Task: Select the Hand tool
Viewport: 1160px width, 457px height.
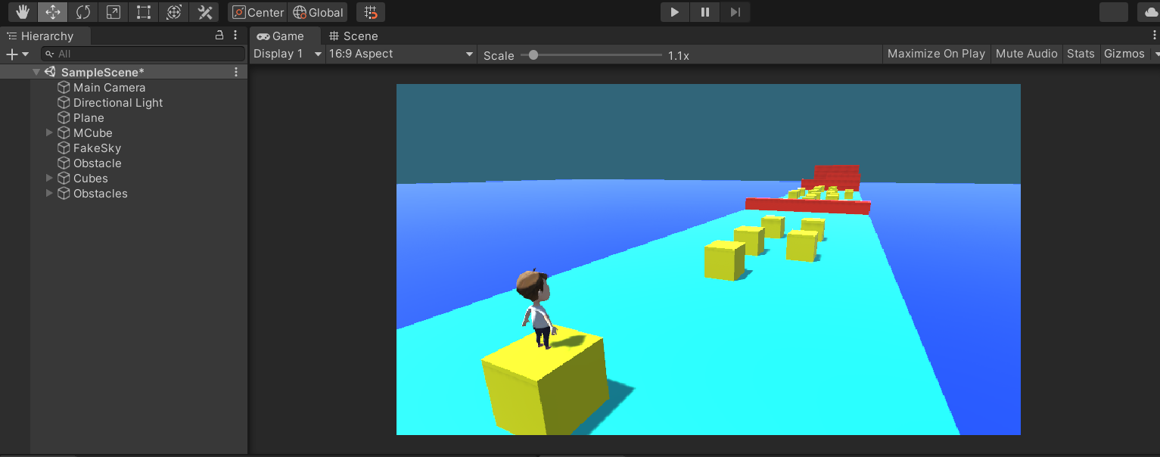Action: pyautogui.click(x=22, y=12)
